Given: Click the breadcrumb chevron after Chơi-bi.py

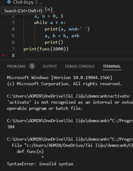Looking at the screenshot, I should (x=36, y=2).
